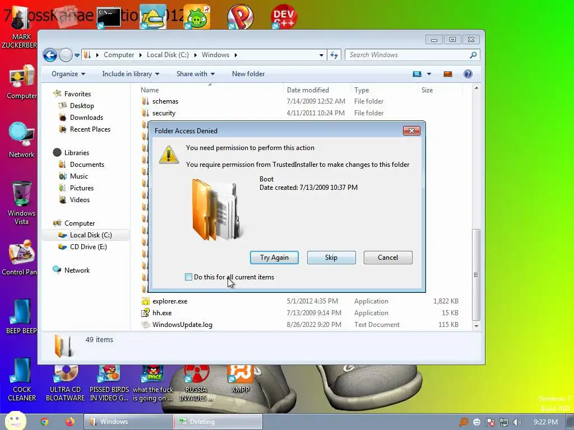Click the Try Again button
This screenshot has width=574, height=430.
point(274,258)
